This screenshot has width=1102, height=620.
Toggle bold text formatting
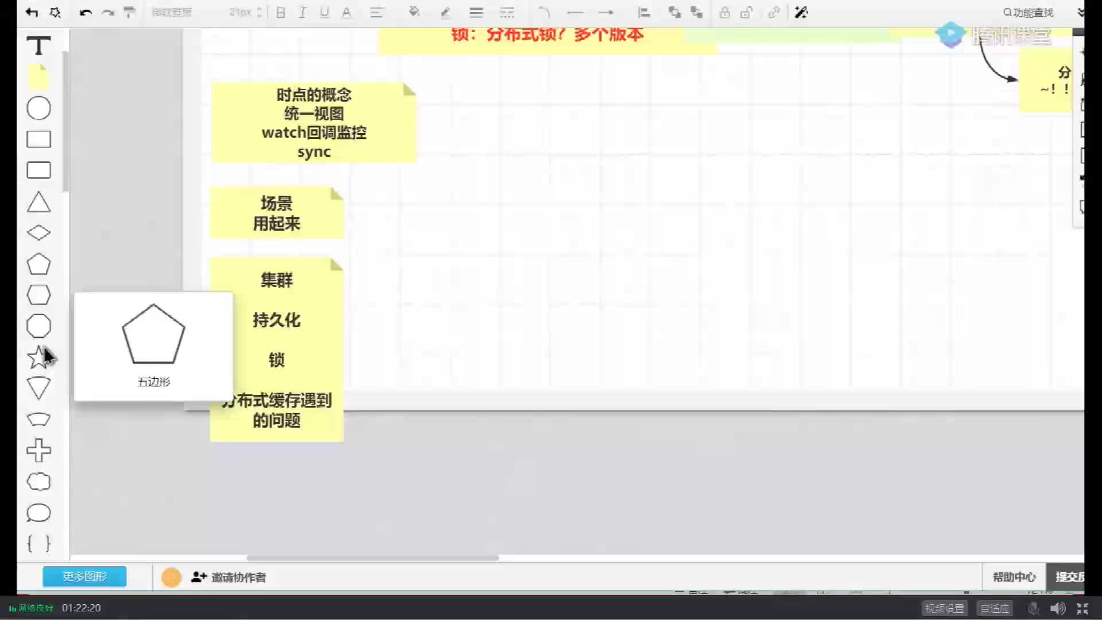coord(281,12)
